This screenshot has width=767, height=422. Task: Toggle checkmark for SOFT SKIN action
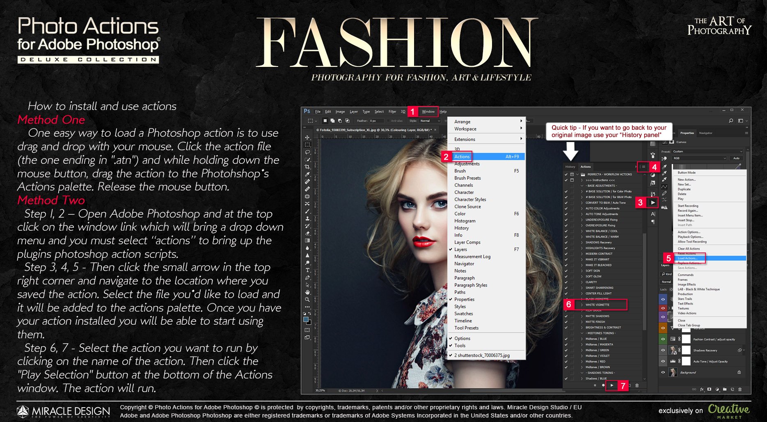pos(566,271)
